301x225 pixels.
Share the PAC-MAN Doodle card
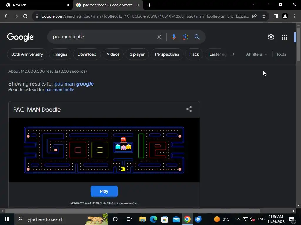click(x=189, y=109)
